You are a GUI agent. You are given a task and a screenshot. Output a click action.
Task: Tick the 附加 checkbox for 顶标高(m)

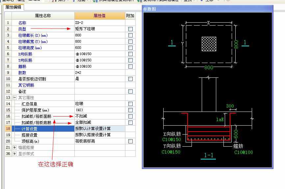(x=130, y=141)
